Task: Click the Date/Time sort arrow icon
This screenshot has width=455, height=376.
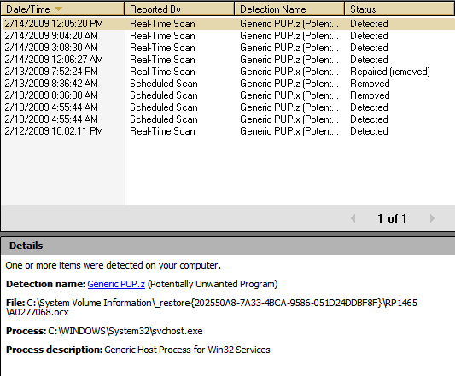Action: click(58, 9)
